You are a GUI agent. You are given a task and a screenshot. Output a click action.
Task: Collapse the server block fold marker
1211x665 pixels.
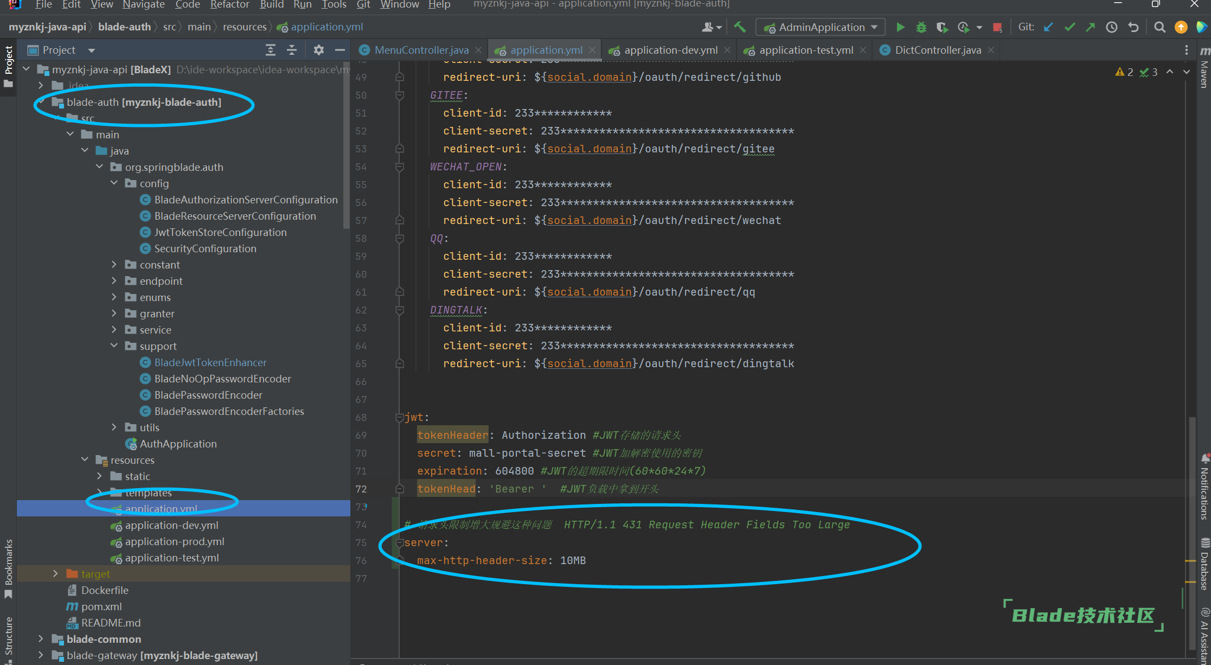click(400, 542)
